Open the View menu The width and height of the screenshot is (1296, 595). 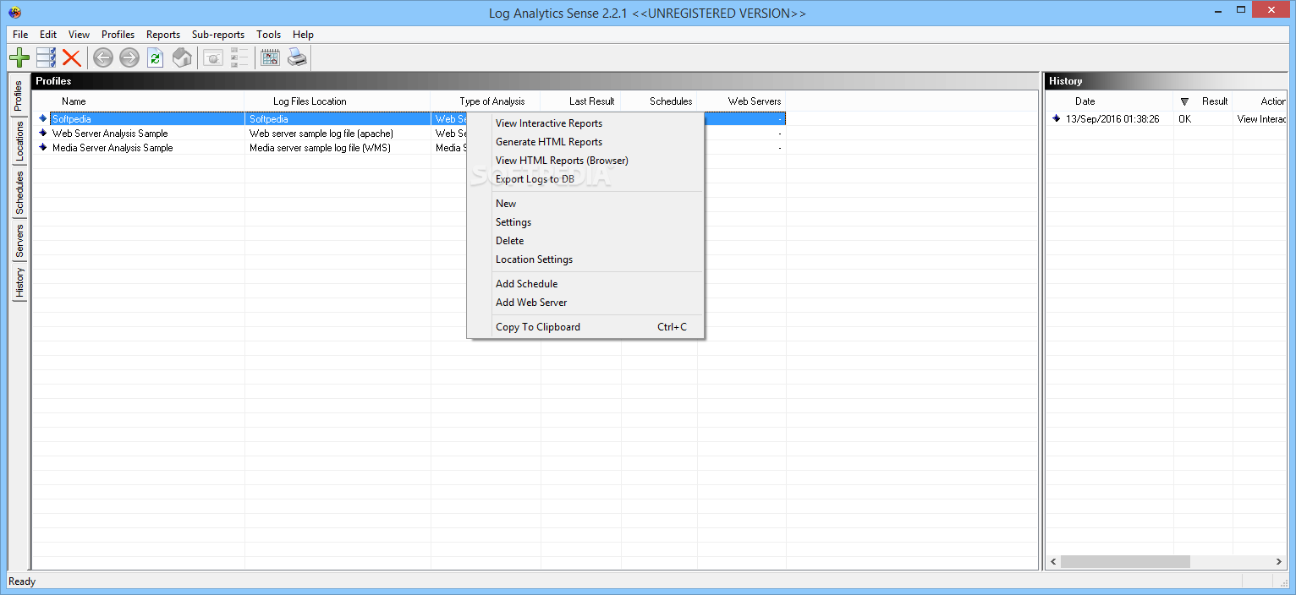click(79, 35)
